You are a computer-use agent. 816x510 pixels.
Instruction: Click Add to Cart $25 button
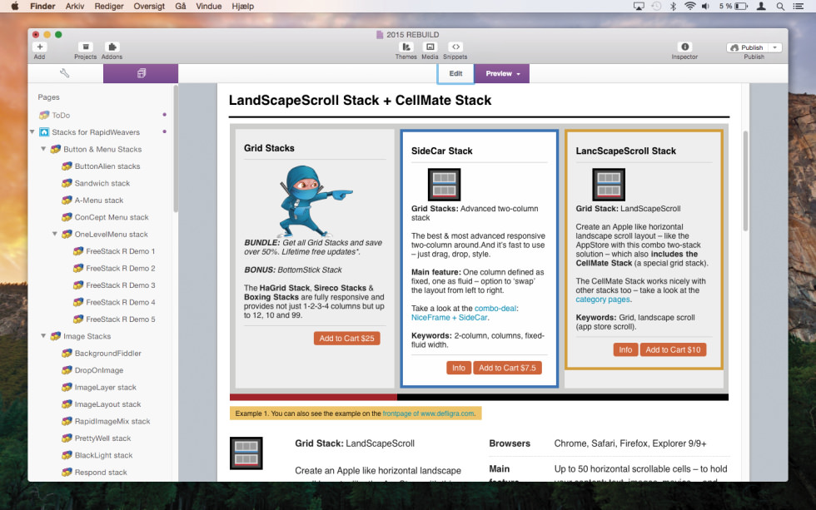click(x=346, y=339)
